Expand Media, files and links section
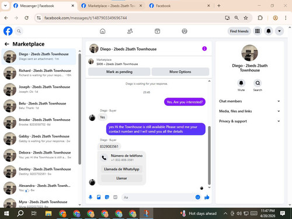This screenshot has width=292, height=219. point(249,111)
